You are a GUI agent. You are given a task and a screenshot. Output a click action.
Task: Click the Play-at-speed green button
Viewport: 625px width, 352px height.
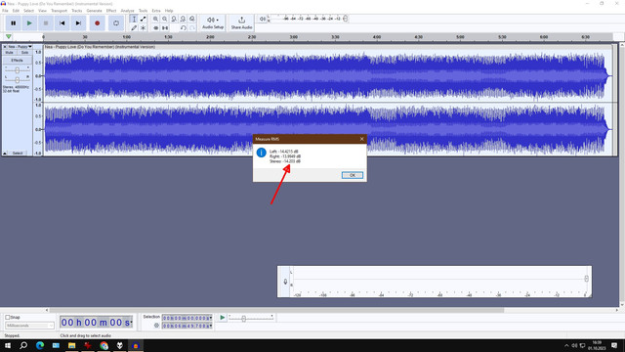(x=223, y=318)
